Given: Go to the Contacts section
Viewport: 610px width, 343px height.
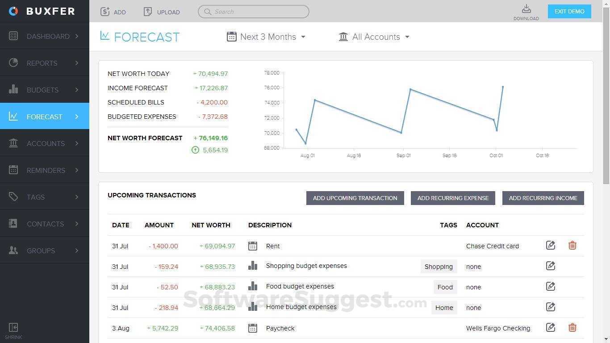Looking at the screenshot, I should click(x=45, y=224).
